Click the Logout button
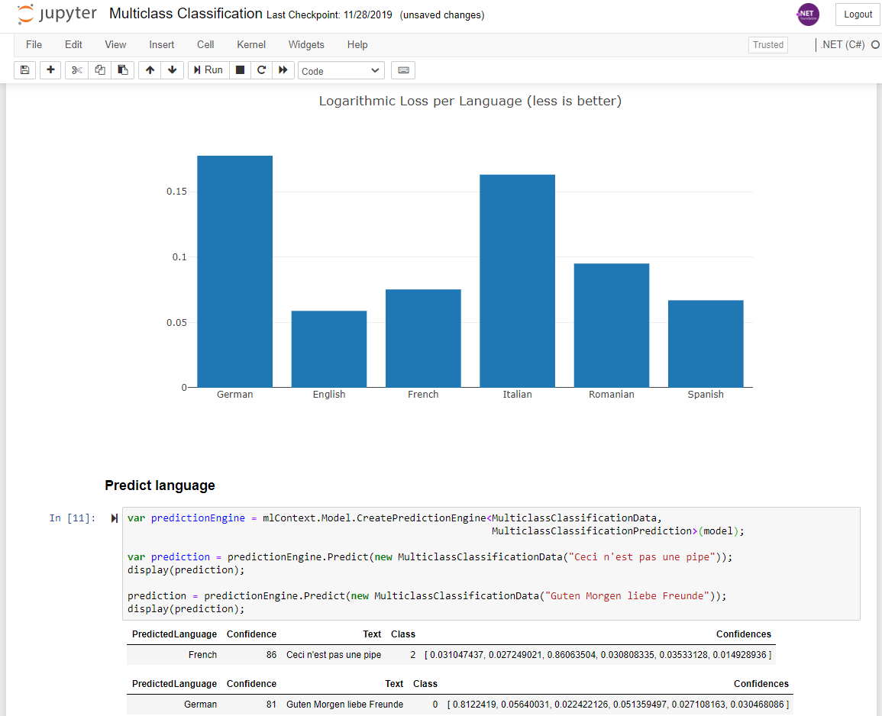 [858, 15]
